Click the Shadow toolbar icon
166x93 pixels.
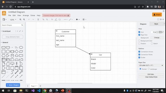(60, 20)
